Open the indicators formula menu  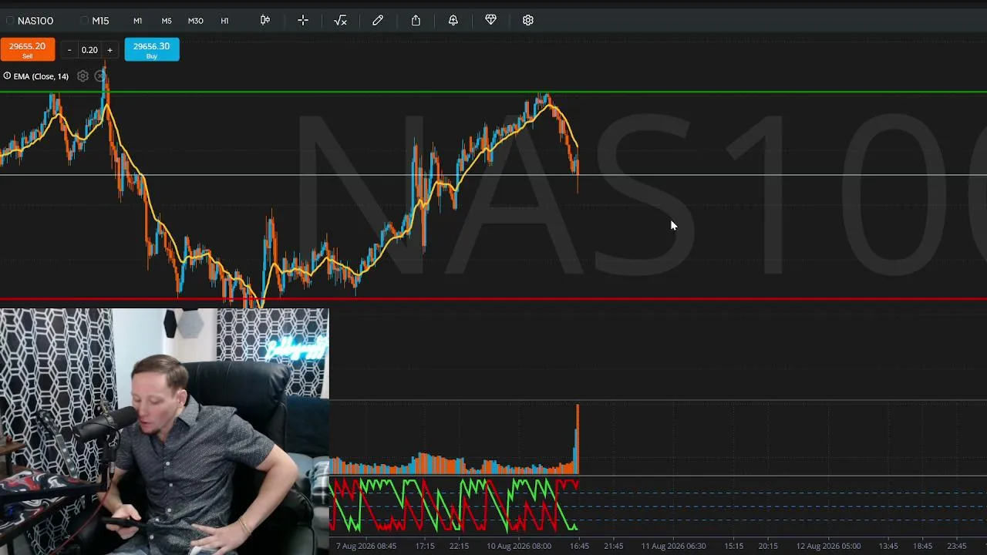[340, 20]
